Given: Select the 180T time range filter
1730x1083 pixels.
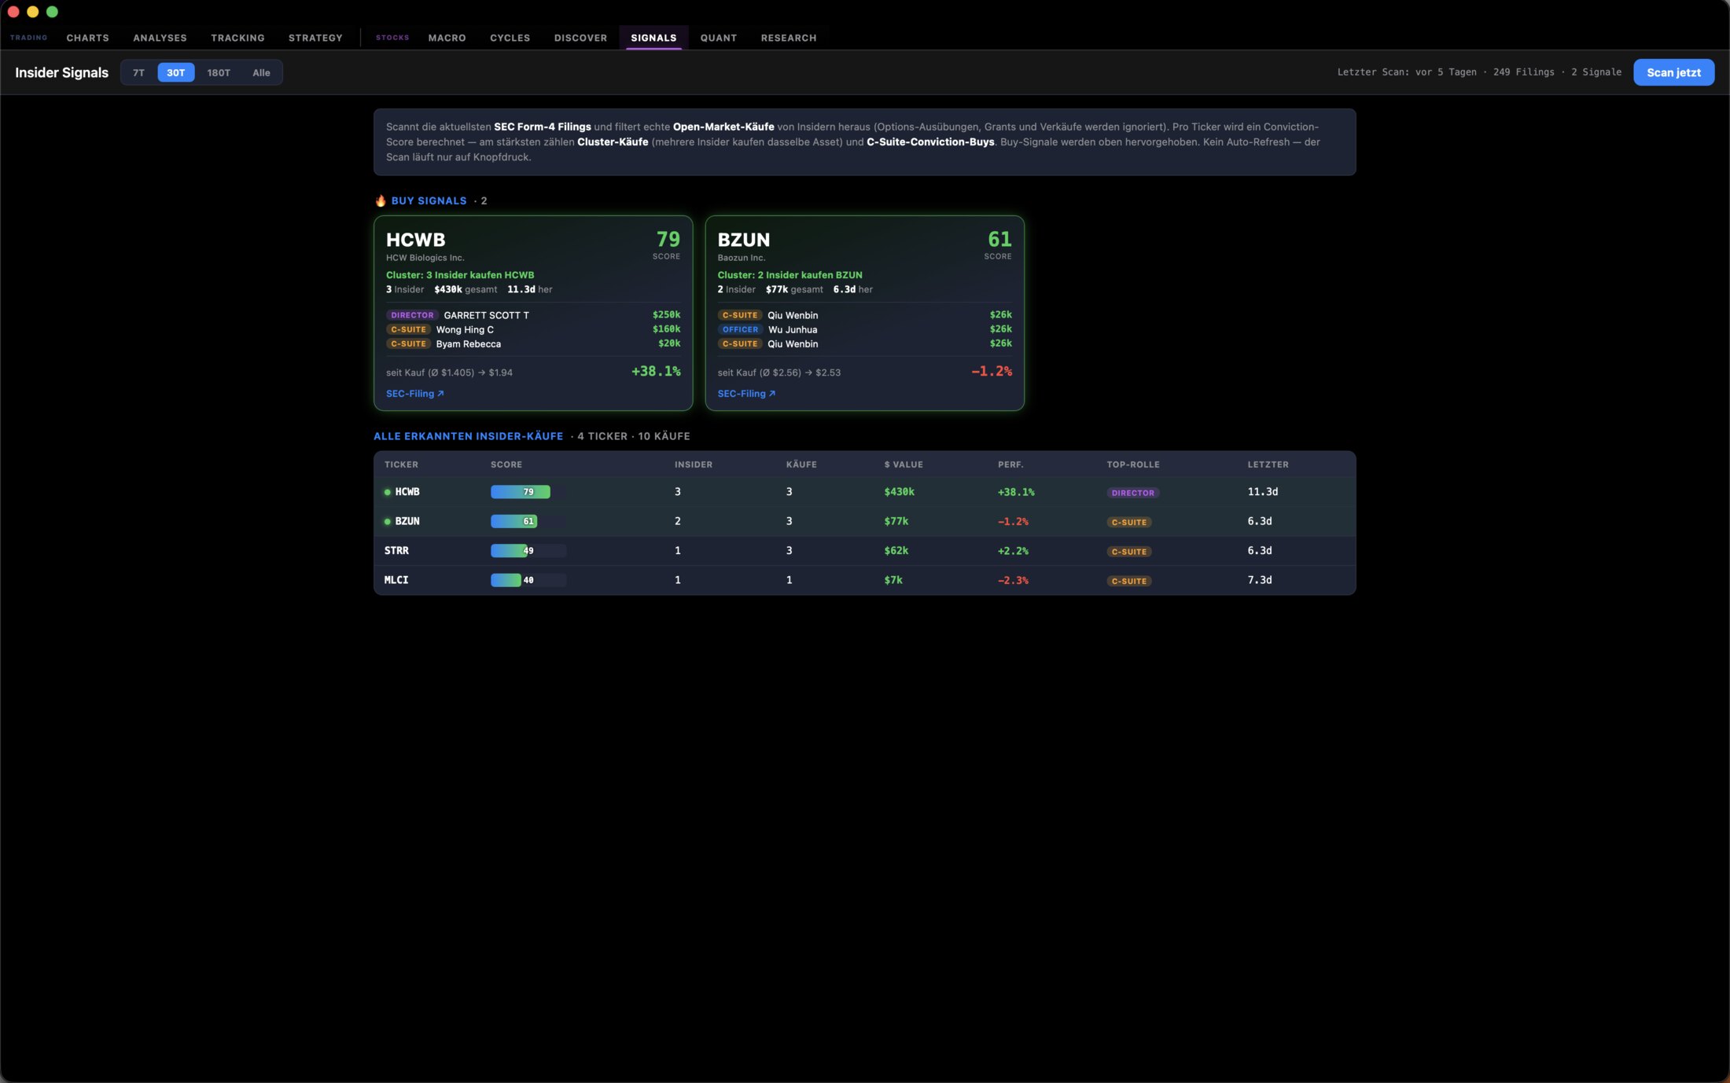Looking at the screenshot, I should click(x=219, y=72).
